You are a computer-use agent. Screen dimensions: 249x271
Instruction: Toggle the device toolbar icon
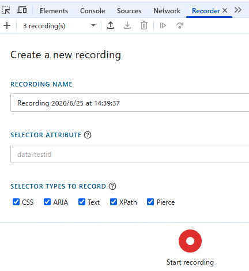point(22,10)
